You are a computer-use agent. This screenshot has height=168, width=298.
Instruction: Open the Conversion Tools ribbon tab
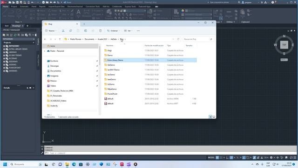tap(93, 7)
